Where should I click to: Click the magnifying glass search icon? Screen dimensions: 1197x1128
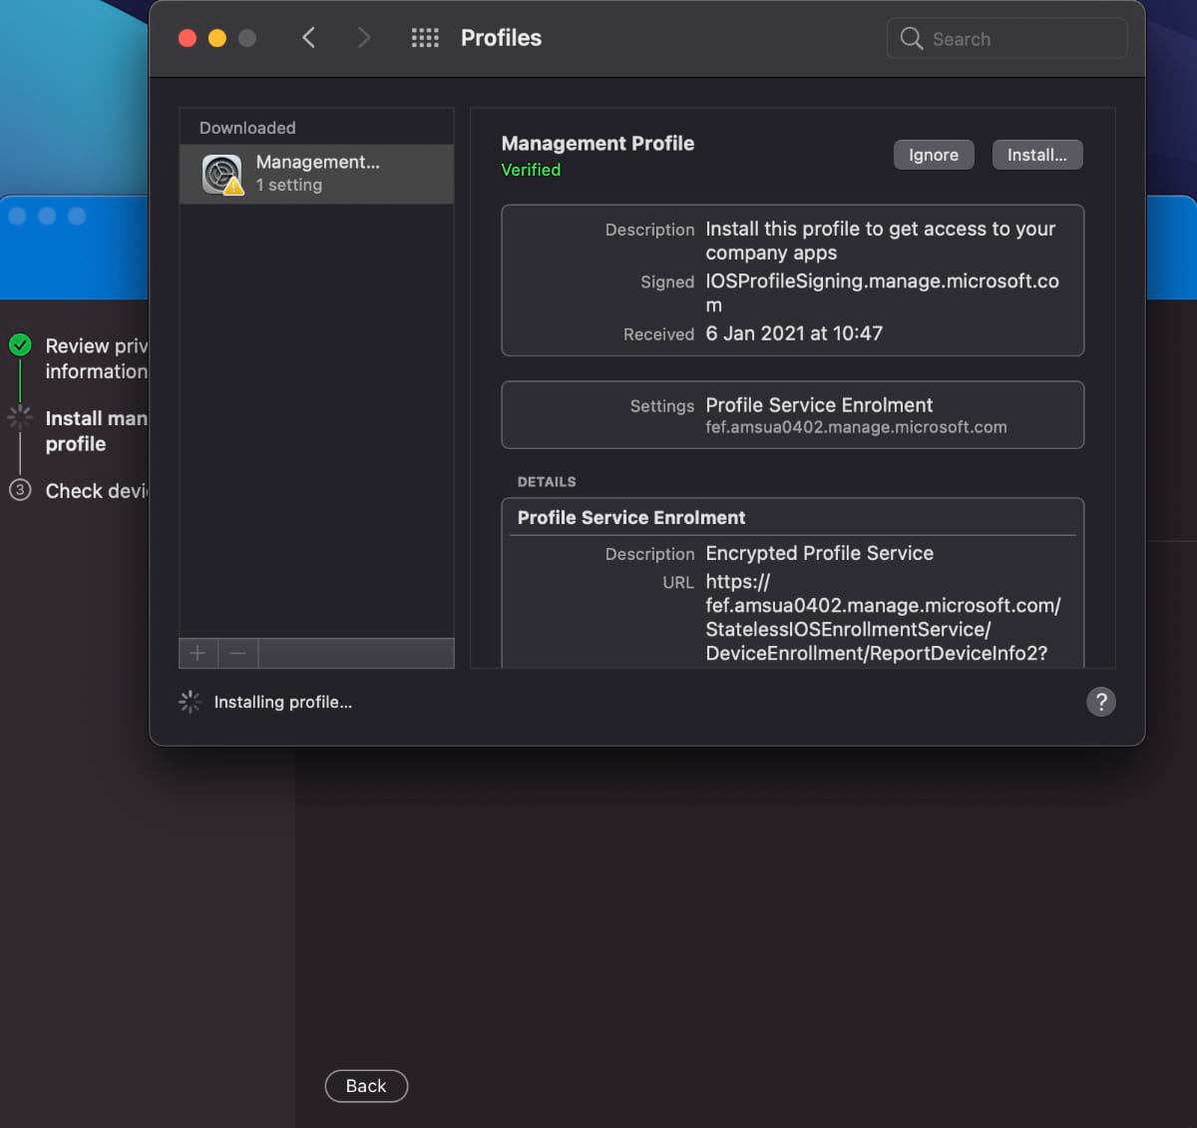click(x=911, y=39)
